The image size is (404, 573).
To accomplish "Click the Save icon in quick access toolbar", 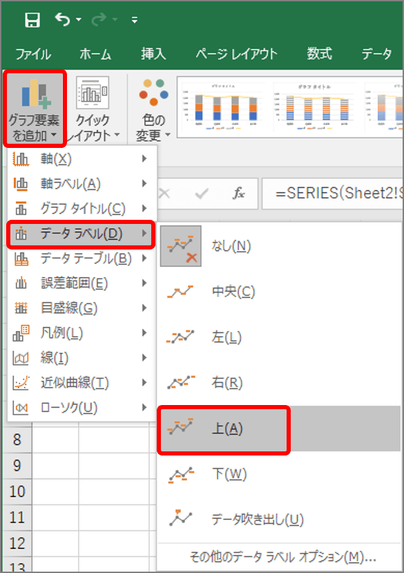I will pyautogui.click(x=32, y=20).
